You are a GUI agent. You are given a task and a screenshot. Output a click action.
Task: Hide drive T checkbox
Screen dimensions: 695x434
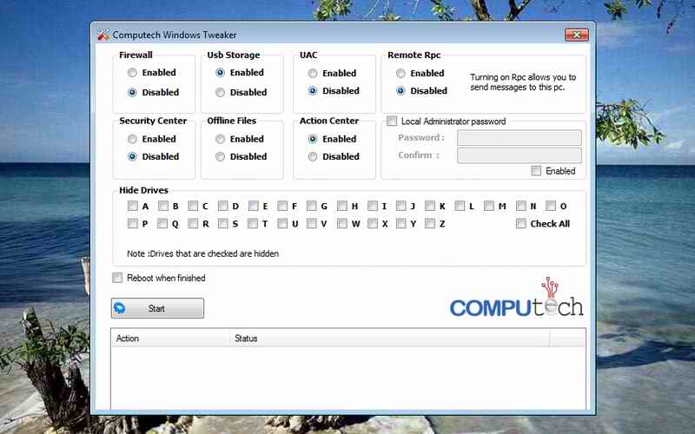[253, 224]
